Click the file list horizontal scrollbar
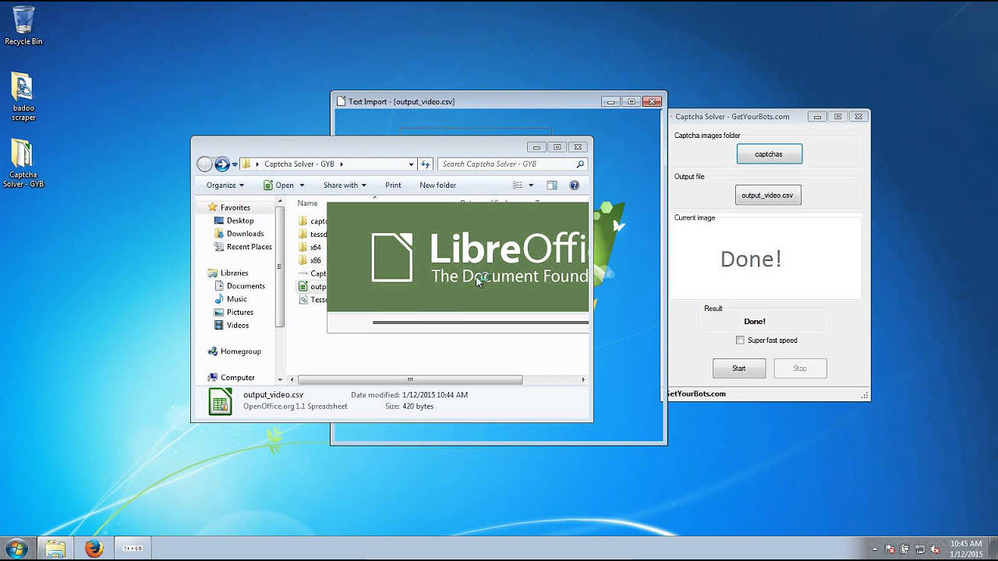The image size is (998, 561). coord(410,380)
